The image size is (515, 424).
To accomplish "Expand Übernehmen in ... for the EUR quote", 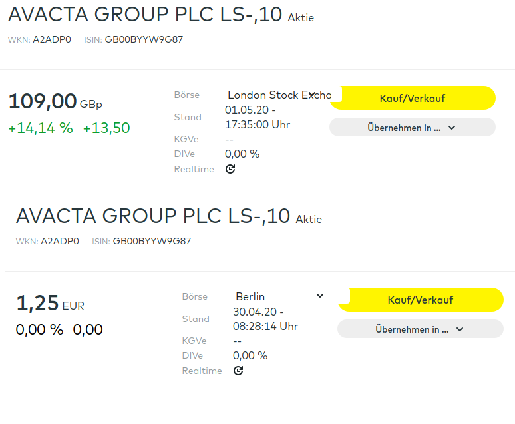I will [x=420, y=329].
